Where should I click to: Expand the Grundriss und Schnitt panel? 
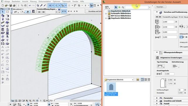157,101
